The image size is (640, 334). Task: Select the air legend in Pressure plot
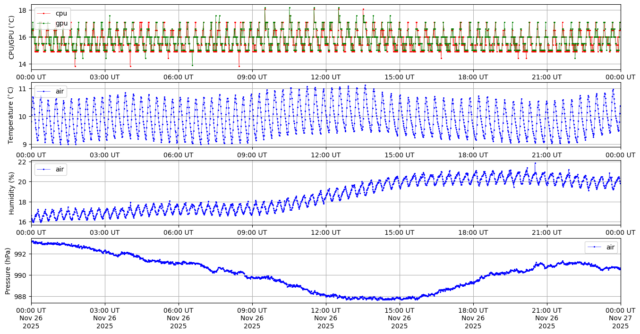point(601,247)
